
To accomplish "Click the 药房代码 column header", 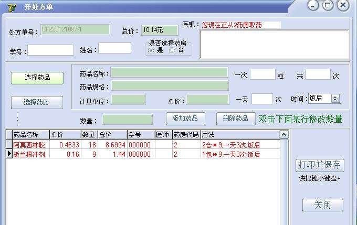I will tap(186, 135).
